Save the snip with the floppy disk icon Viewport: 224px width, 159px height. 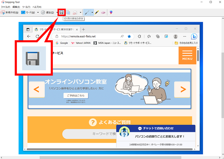click(x=61, y=12)
